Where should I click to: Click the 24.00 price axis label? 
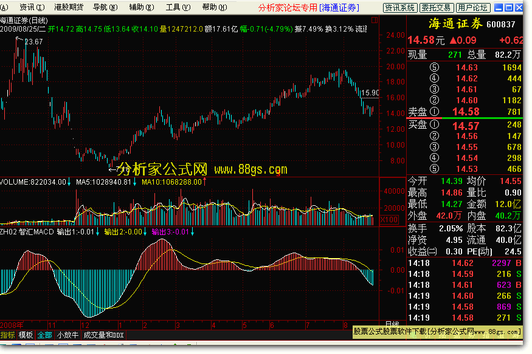396,35
